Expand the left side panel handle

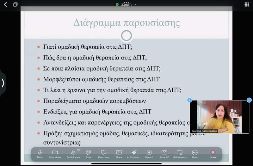[x=3, y=83]
